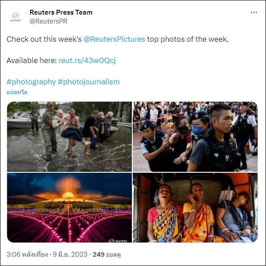Click the แปลทวีต translate tweet button

[x=17, y=92]
